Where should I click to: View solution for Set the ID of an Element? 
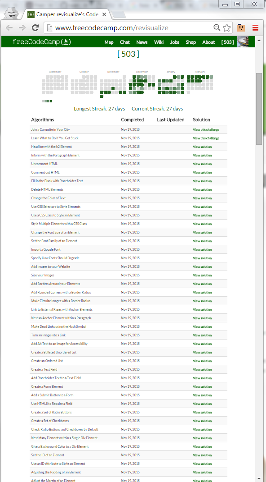(x=202, y=455)
